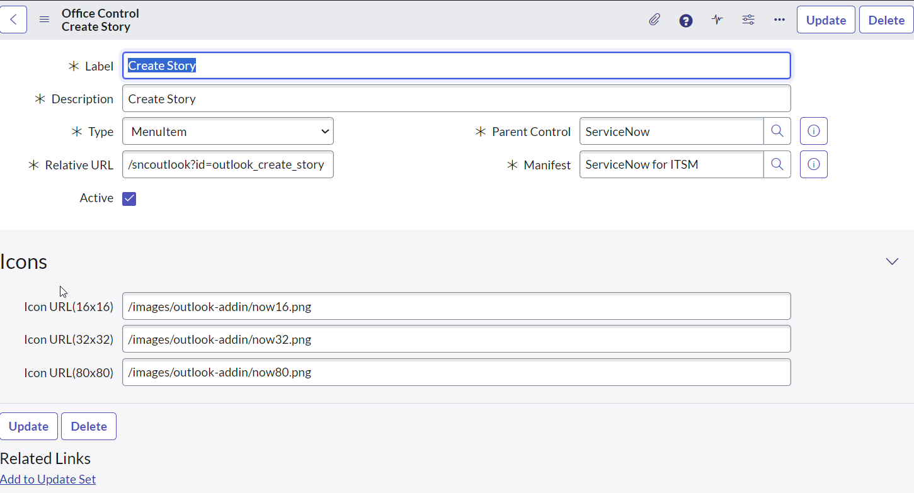Click the Update button at top
This screenshot has width=914, height=493.
(826, 20)
